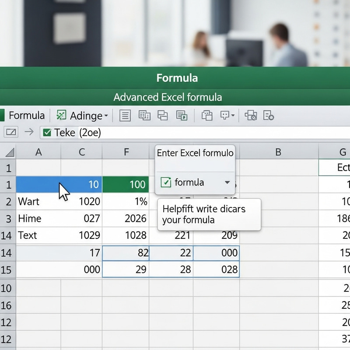Open the document preview icon after Adinge

coord(125,115)
